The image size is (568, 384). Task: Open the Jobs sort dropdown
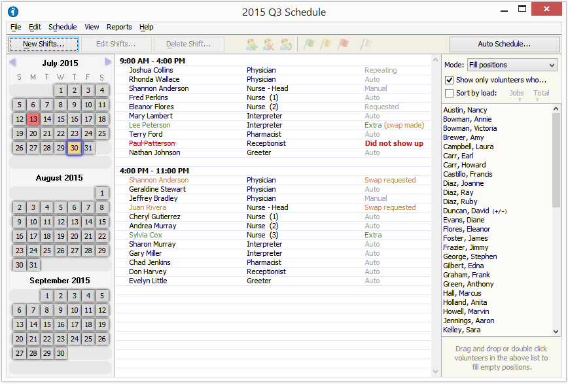point(516,93)
